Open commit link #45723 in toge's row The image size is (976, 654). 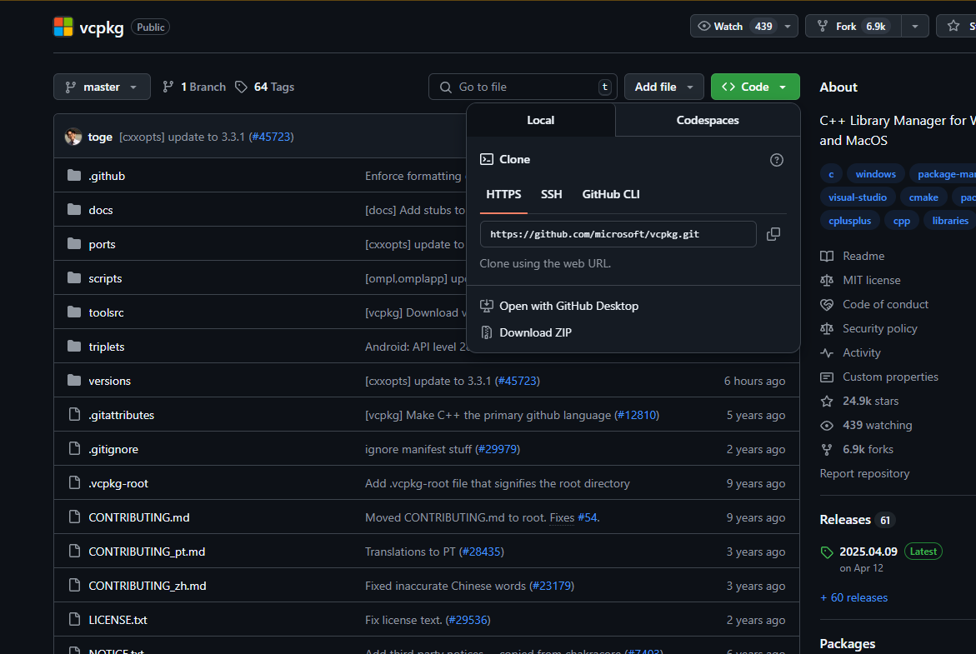click(x=272, y=137)
